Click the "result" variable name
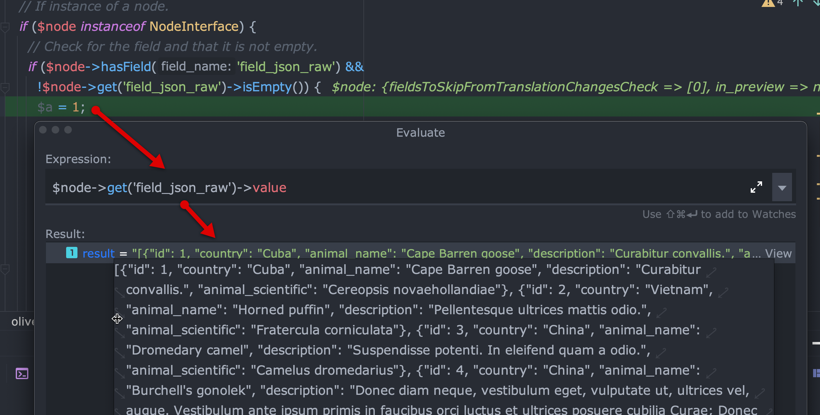This screenshot has width=820, height=415. pyautogui.click(x=99, y=253)
